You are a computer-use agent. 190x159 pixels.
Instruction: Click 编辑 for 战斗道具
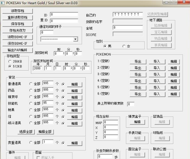75,124
